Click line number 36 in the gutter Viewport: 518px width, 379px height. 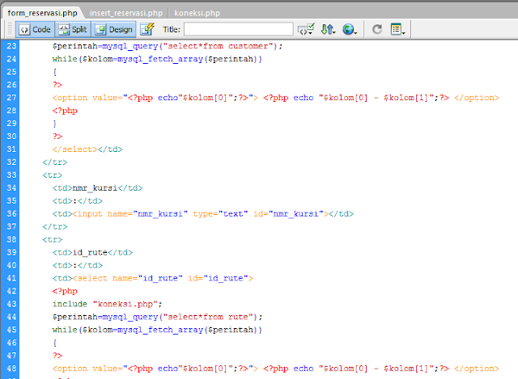pyautogui.click(x=11, y=214)
